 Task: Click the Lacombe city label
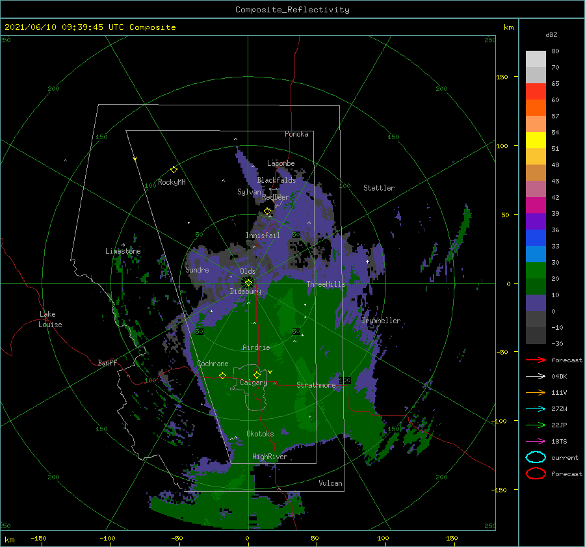coord(281,163)
